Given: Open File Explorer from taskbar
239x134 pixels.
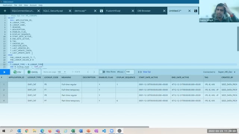Looking at the screenshot, I should (x=34, y=131).
